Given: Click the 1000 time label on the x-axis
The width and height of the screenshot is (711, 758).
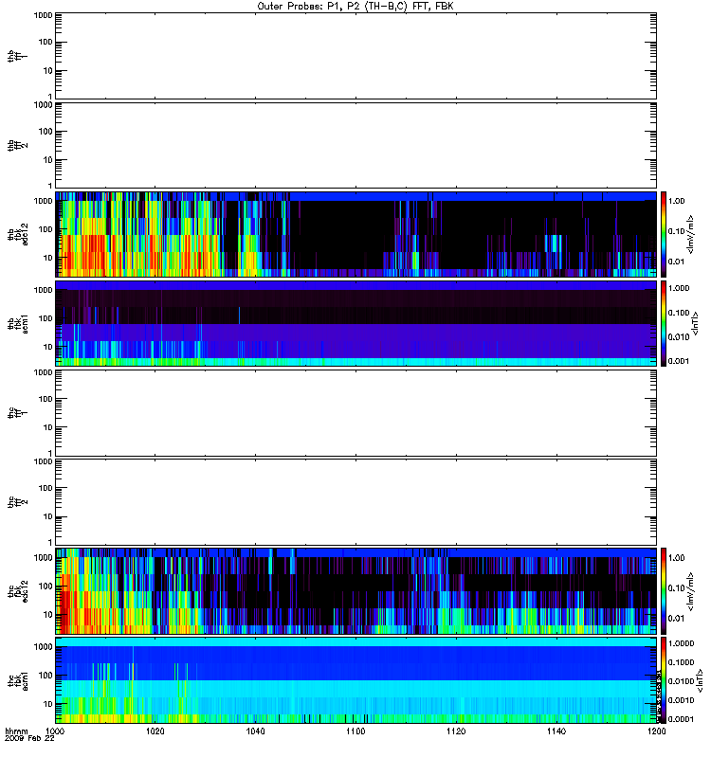Looking at the screenshot, I should tap(55, 731).
